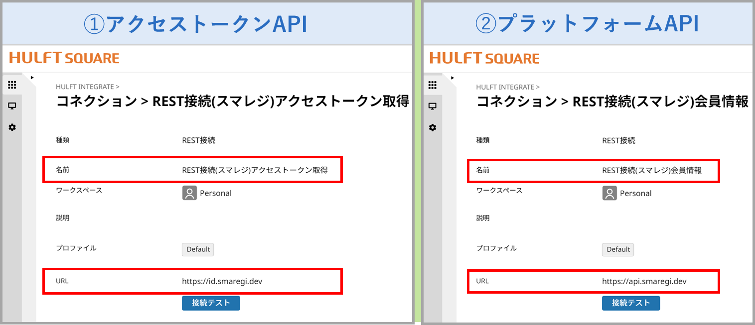Click 接続テスト button under id.smaregi.dev URL
The width and height of the screenshot is (755, 325).
(211, 303)
